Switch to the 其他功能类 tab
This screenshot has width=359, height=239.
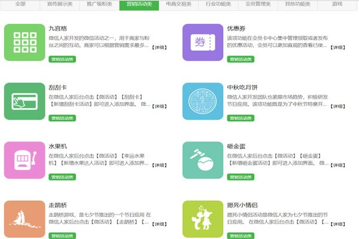(297, 5)
